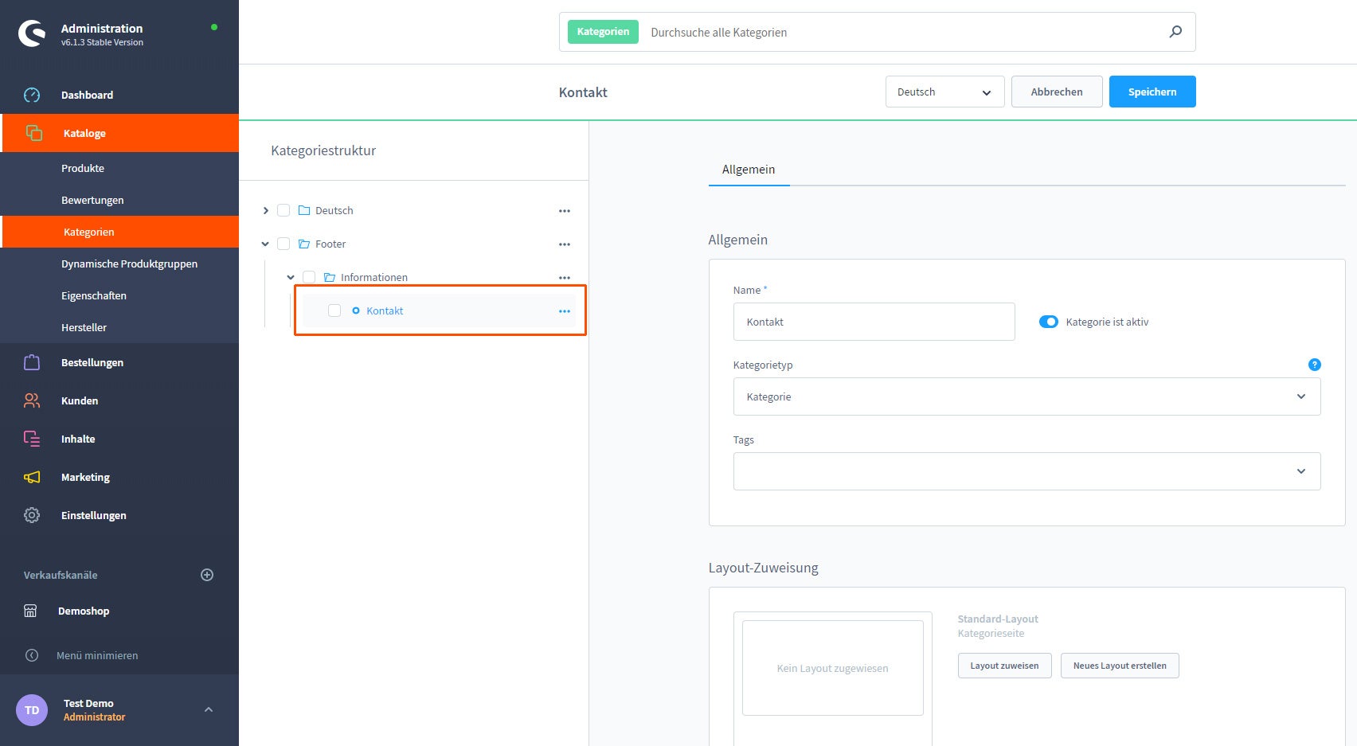The width and height of the screenshot is (1357, 746).
Task: Expand the Deutsch tree node
Action: pos(265,210)
